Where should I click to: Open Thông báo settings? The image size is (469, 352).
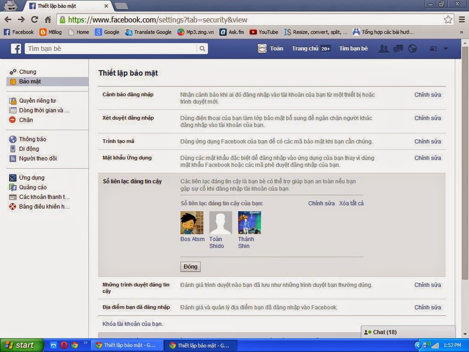pyautogui.click(x=27, y=139)
